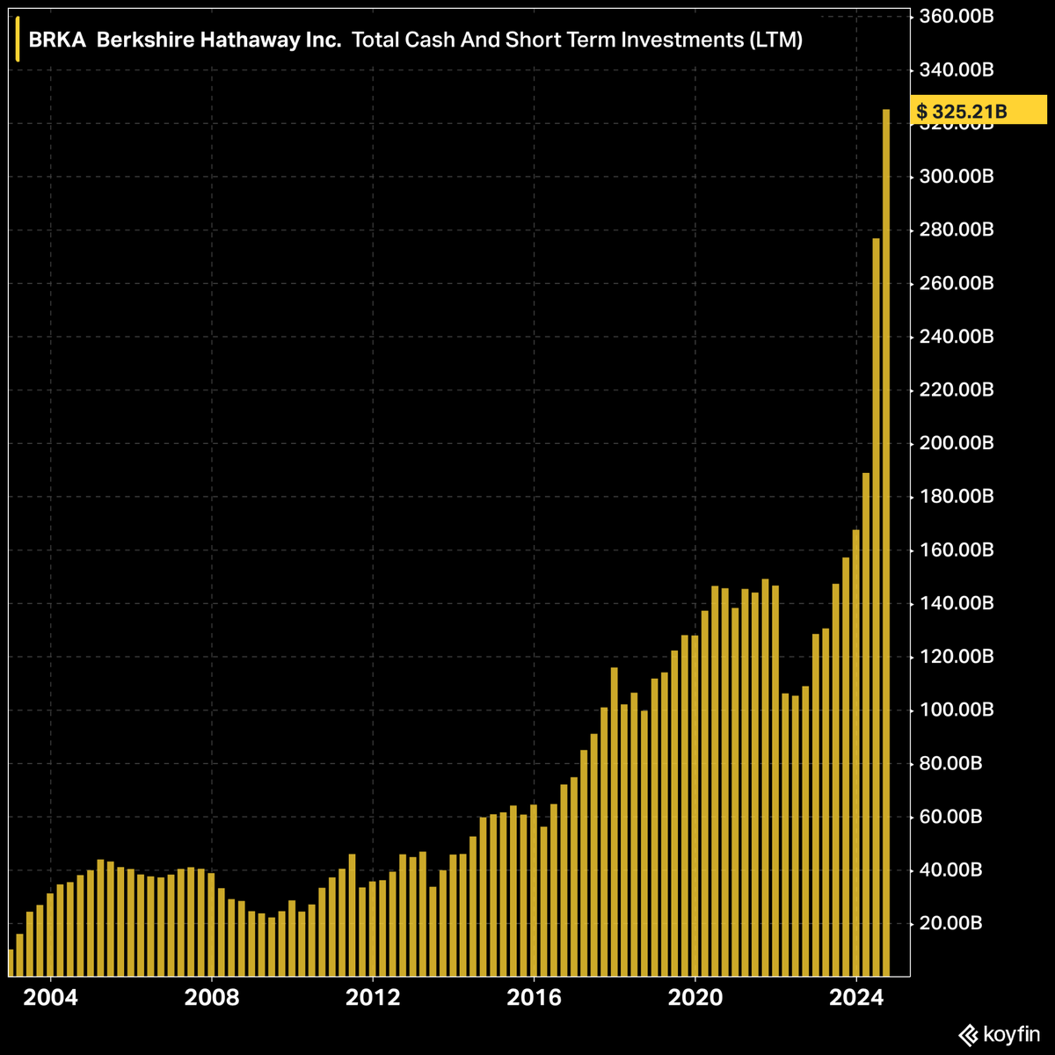Click the 340.00B y-axis label
This screenshot has height=1055, width=1055.
957,69
